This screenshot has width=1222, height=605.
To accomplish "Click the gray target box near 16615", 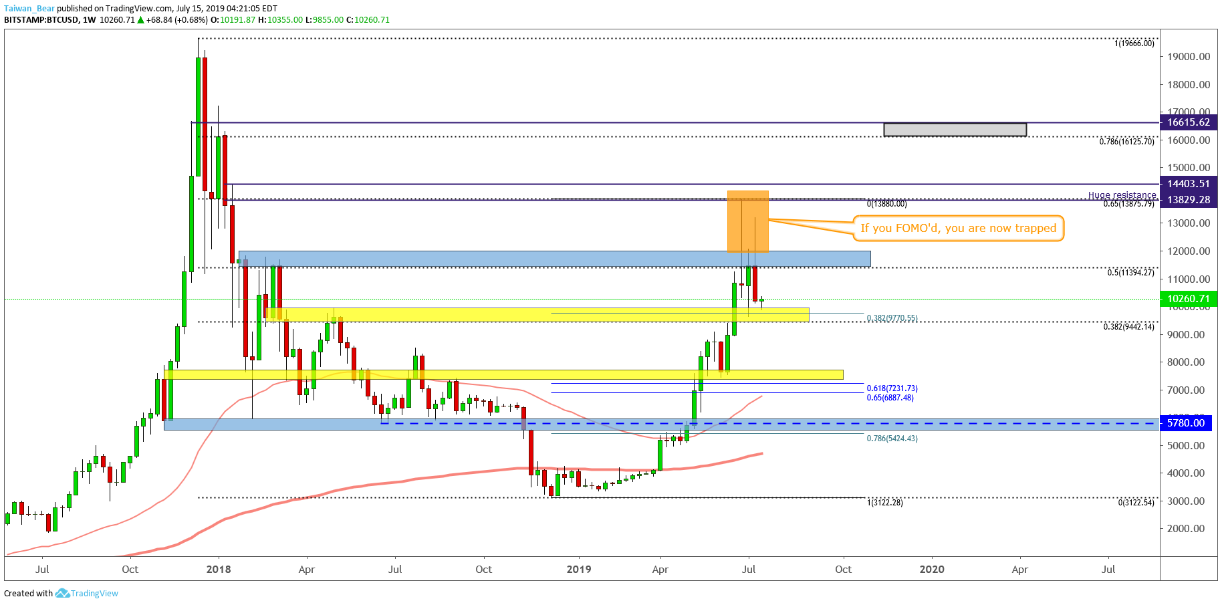I will pos(955,130).
